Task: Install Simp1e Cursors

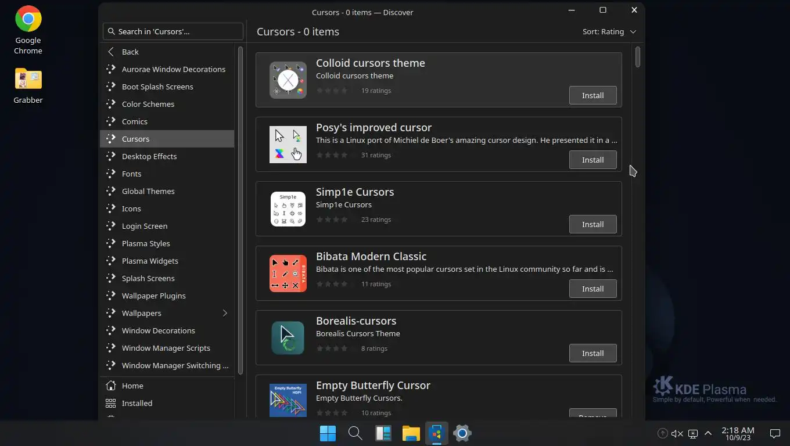Action: click(592, 224)
